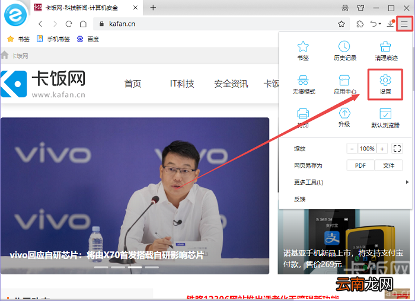Click the 卡饭网 breadcrumb home link

click(15, 56)
